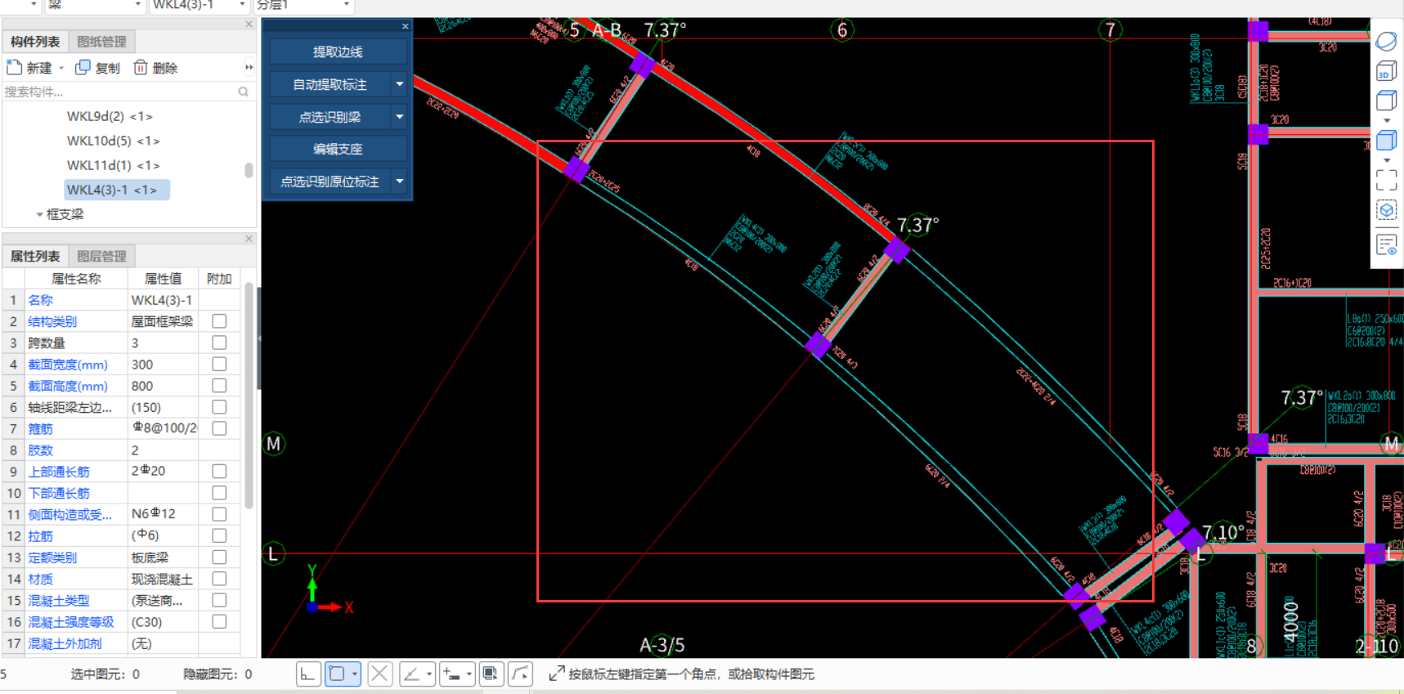Click the expand arrows cursor-hint icon
The image size is (1404, 694).
point(556,674)
